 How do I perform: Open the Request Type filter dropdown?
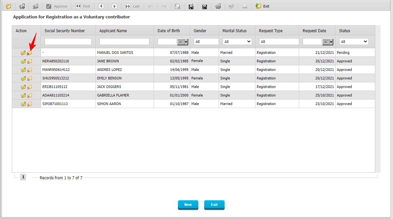(x=279, y=42)
